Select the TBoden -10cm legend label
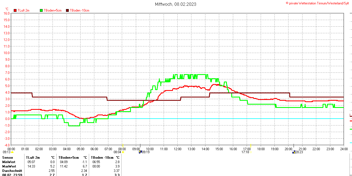This screenshot has height=176, width=352. pos(79,10)
